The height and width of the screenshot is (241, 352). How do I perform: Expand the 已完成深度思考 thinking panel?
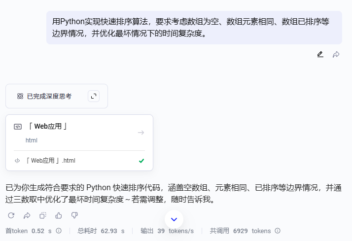pyautogui.click(x=94, y=96)
